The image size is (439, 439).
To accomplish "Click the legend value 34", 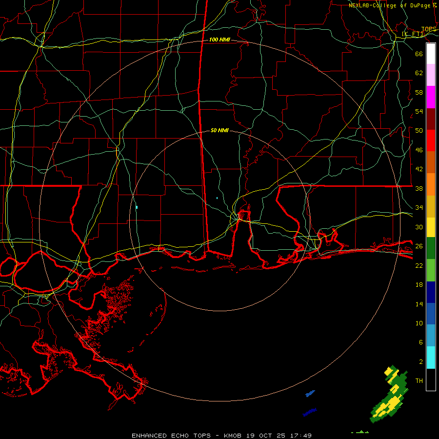I will 419,207.
